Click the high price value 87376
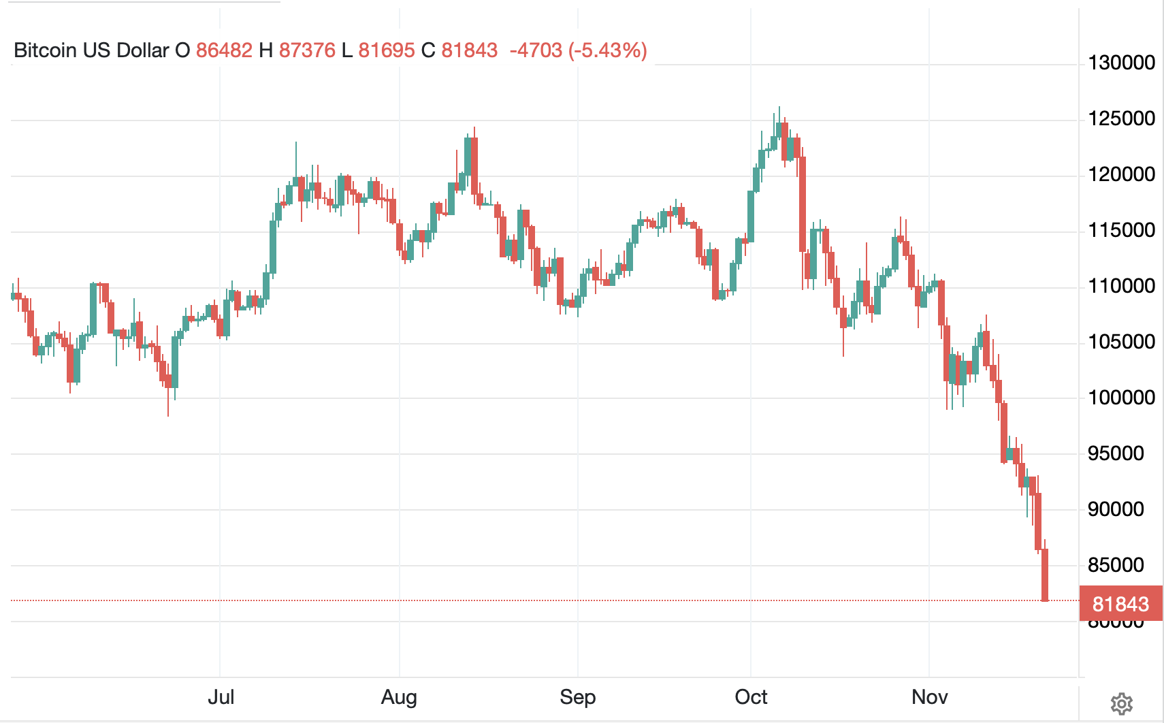This screenshot has width=1164, height=723. point(307,50)
